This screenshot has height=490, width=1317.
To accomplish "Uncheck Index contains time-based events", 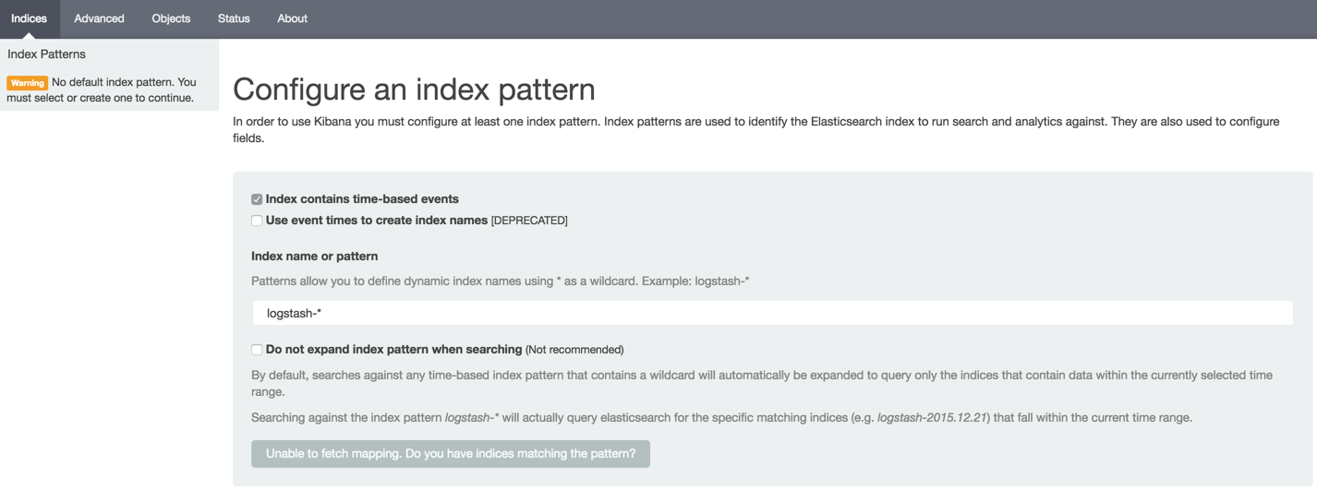I will [257, 199].
